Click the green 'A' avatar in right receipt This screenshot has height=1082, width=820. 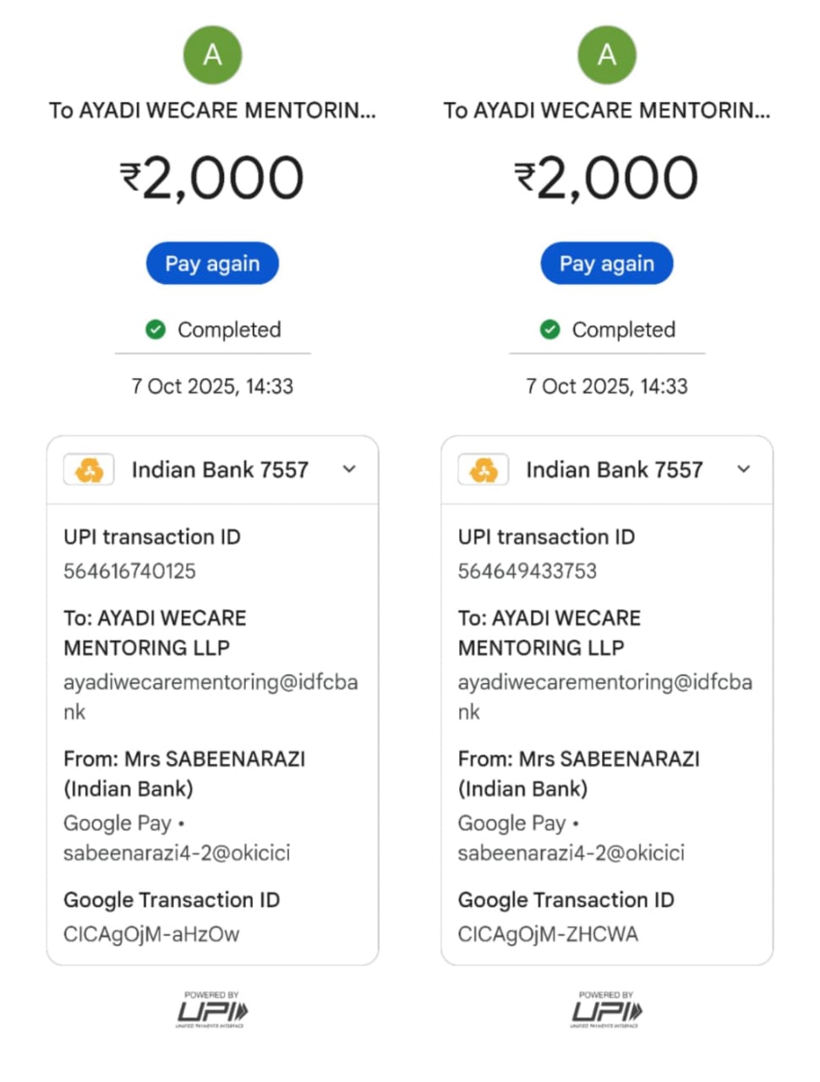coord(607,55)
